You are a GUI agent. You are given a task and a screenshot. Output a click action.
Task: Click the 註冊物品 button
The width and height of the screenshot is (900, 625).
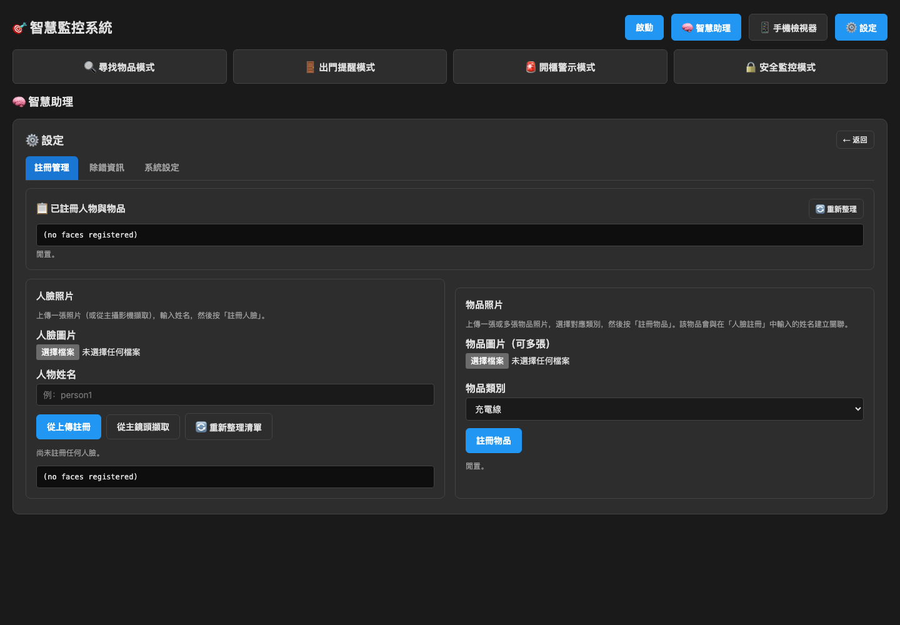[x=494, y=441]
